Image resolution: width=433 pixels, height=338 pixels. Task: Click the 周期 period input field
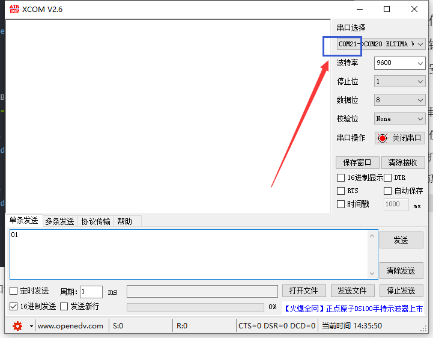[x=91, y=292]
